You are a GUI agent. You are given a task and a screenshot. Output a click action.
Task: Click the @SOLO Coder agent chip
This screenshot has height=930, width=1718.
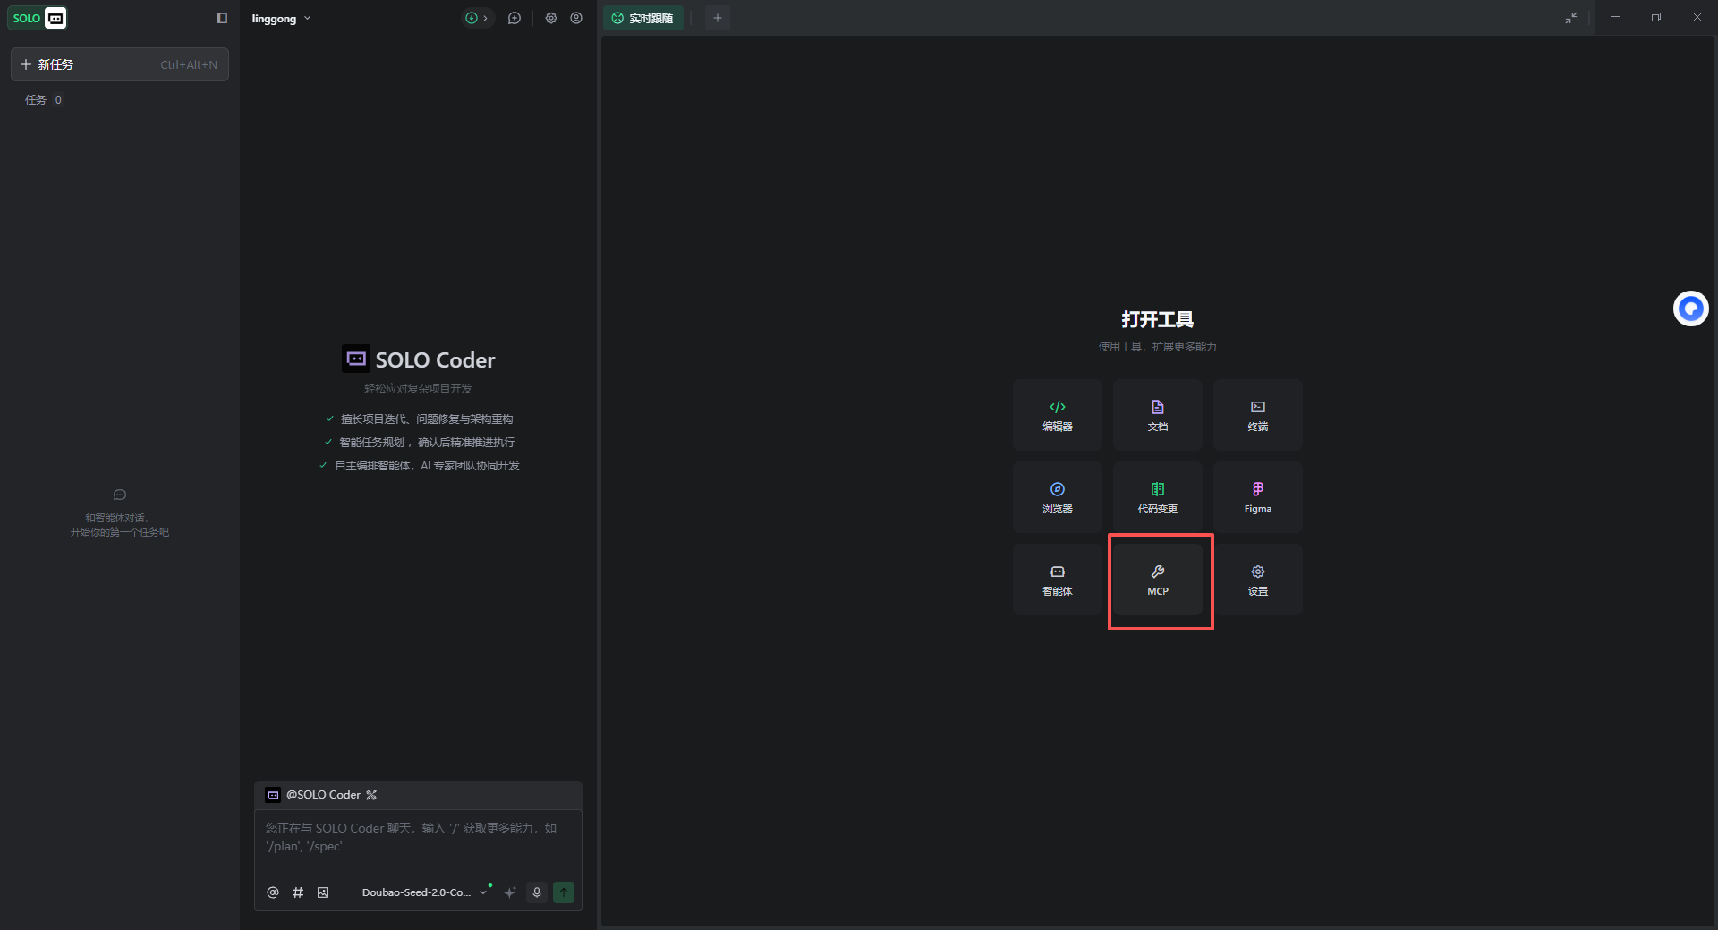(313, 795)
